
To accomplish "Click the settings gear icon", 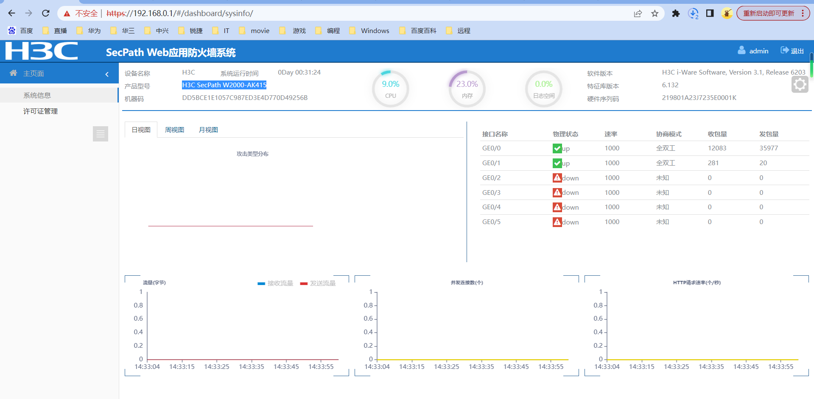I will pyautogui.click(x=800, y=85).
